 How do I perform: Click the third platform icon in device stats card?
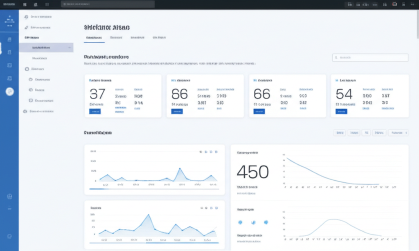click(x=267, y=222)
